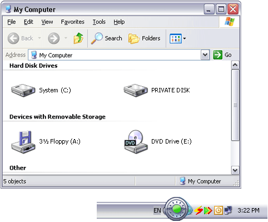Viewport: 268px width, 222px height.
Task: Click the DVD Drive (E:) label
Action: point(171,141)
